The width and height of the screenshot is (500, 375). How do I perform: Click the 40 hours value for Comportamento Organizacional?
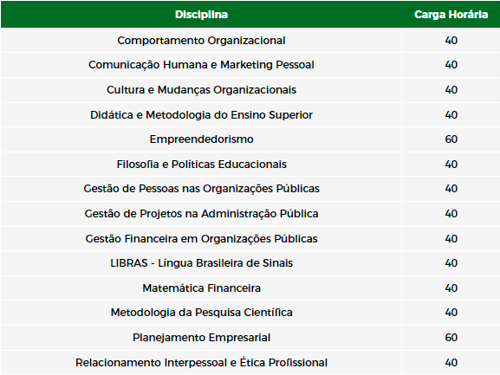[x=451, y=41]
